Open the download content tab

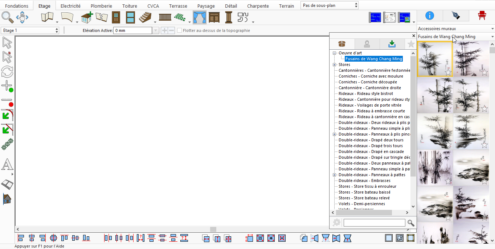392,44
